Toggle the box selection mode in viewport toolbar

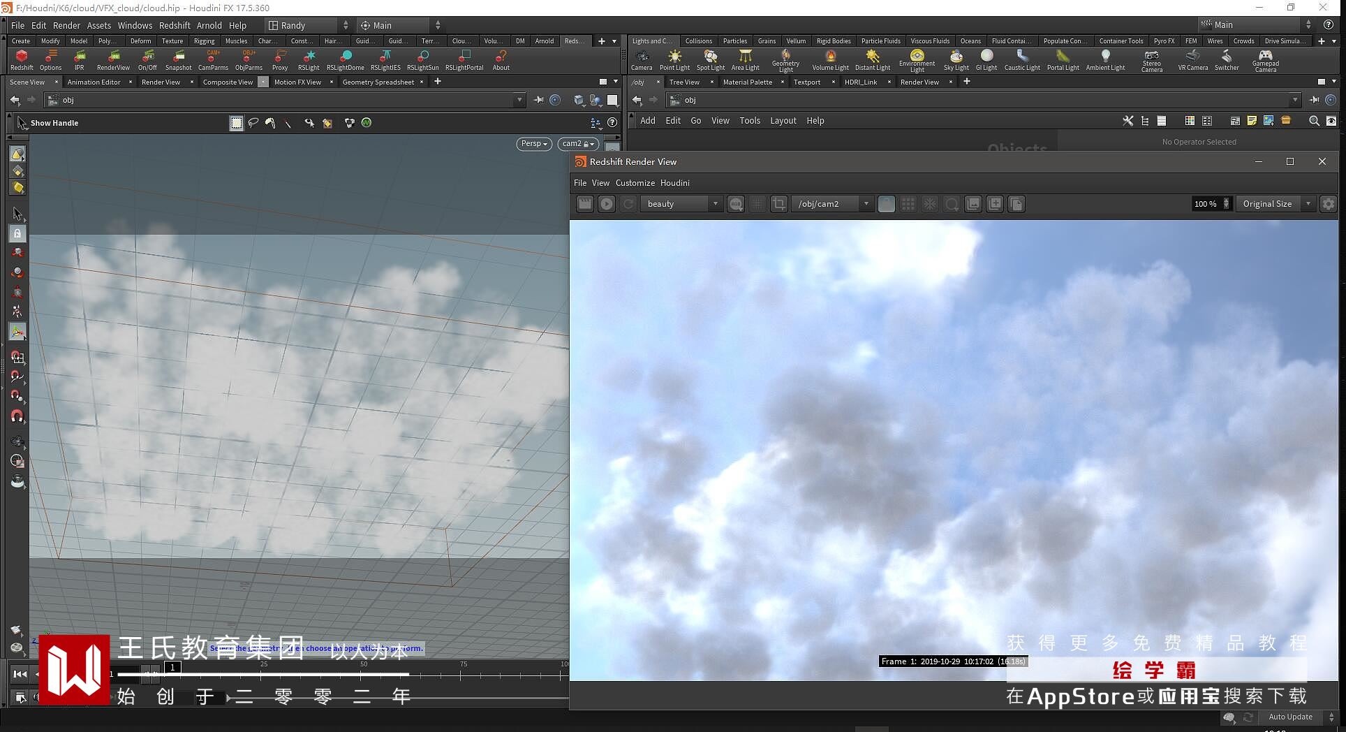[237, 123]
